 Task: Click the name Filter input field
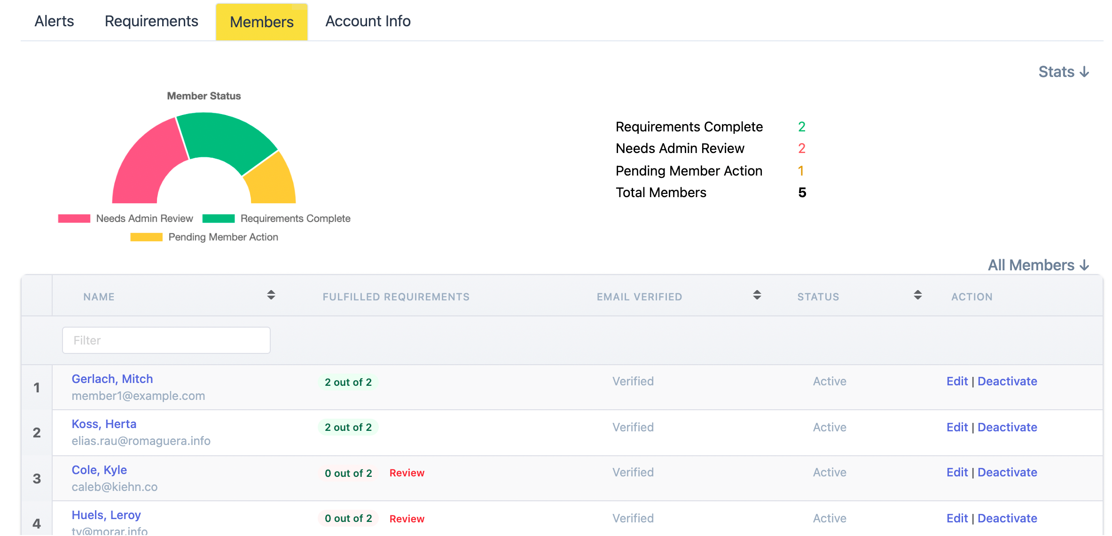click(166, 340)
